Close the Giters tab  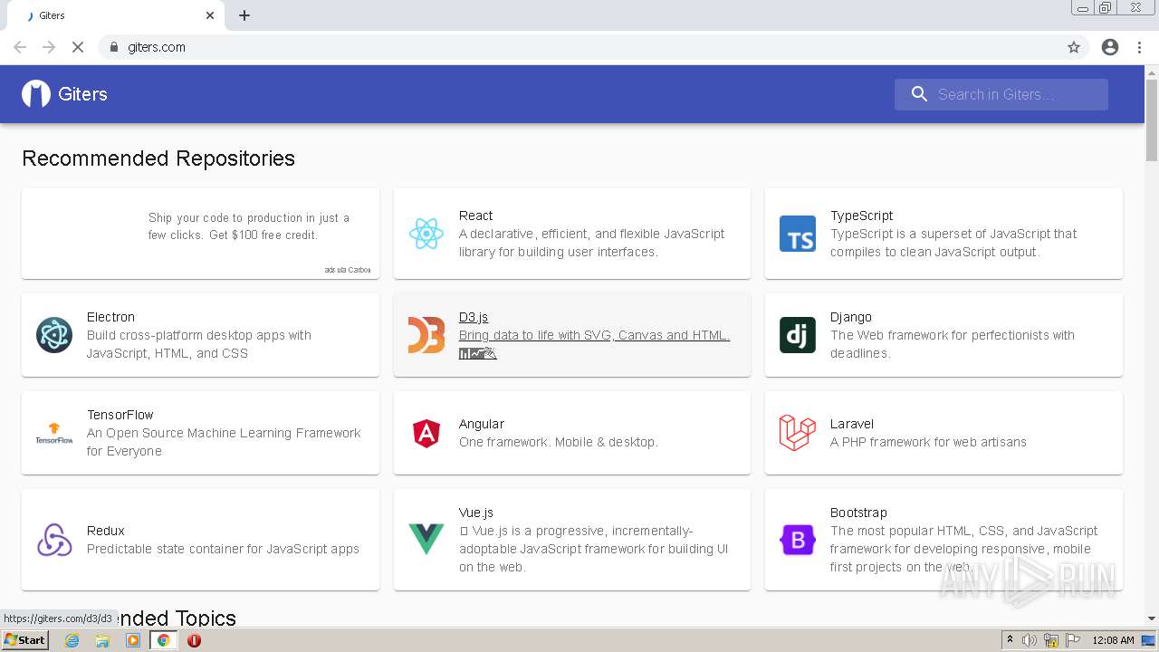[x=210, y=15]
